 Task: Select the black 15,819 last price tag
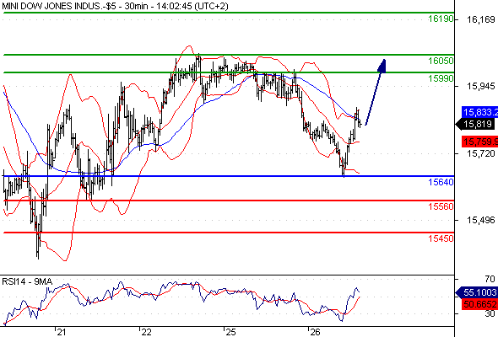coord(475,124)
